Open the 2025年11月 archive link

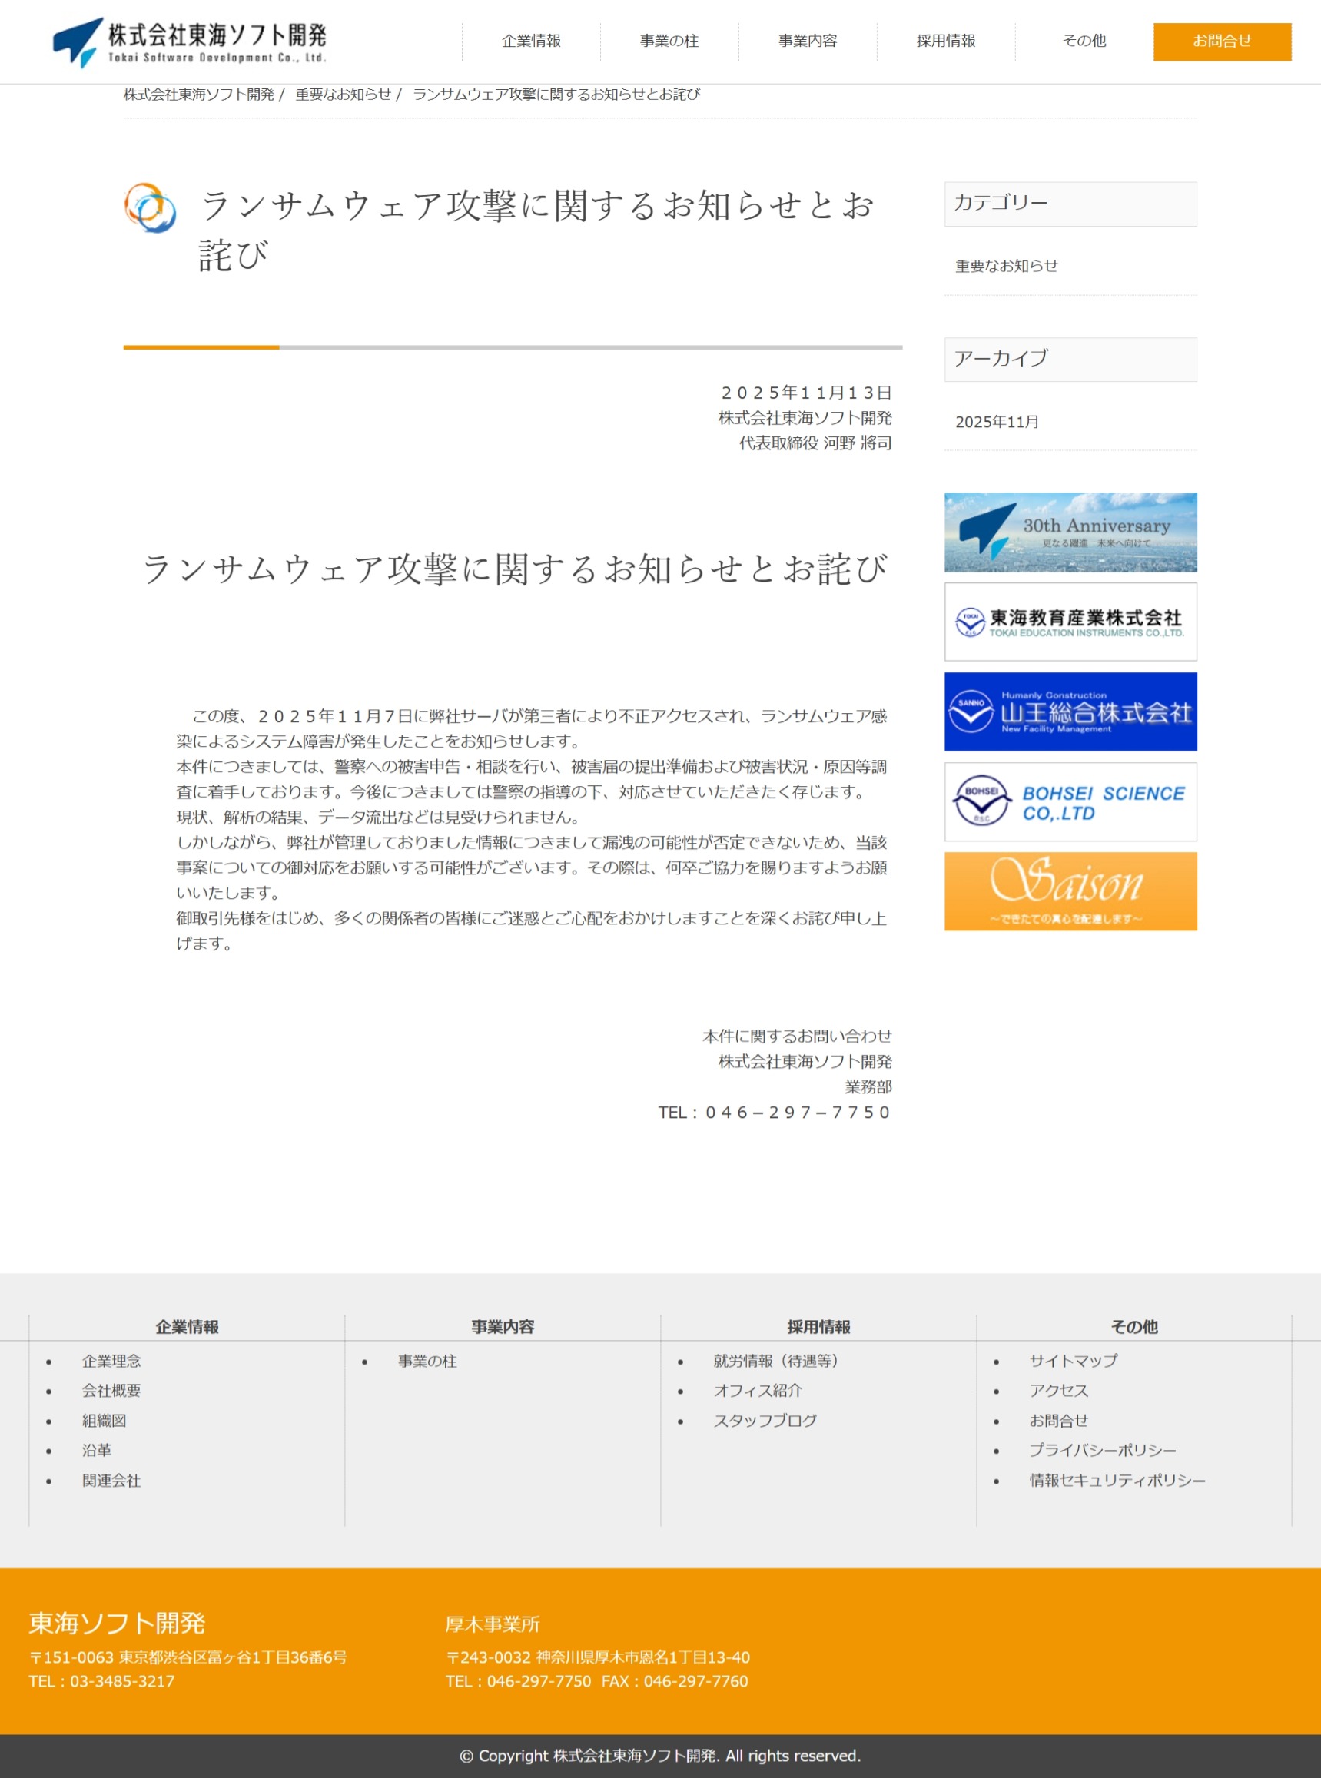(997, 422)
